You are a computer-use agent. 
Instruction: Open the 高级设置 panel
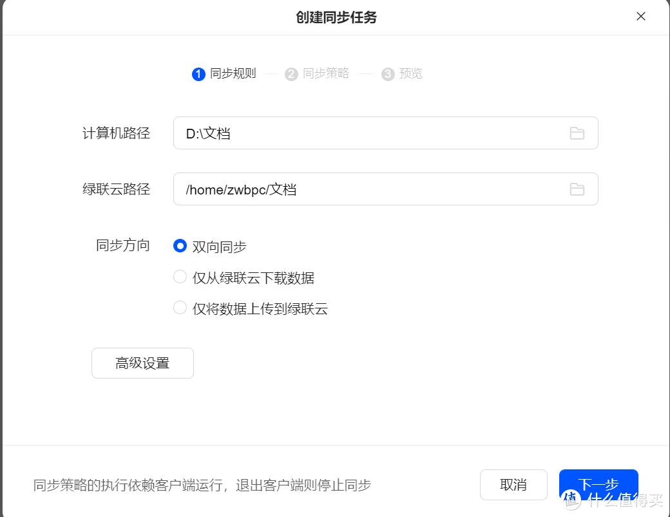142,362
